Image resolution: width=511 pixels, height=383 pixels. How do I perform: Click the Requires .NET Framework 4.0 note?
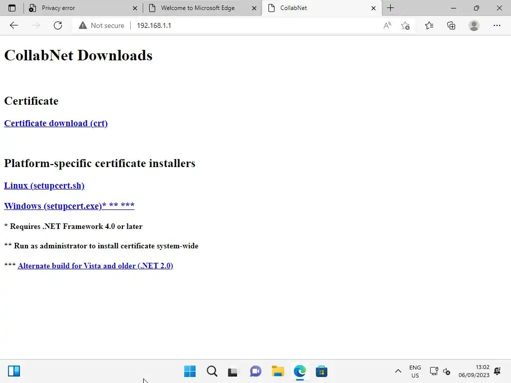[x=73, y=226]
